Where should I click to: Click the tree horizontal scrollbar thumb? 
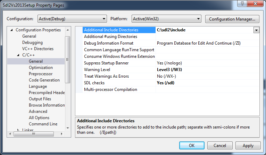point(34,134)
